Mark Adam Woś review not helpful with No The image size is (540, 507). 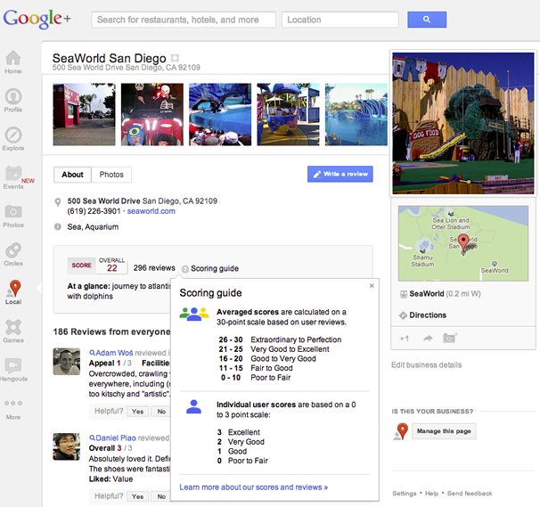tap(161, 412)
